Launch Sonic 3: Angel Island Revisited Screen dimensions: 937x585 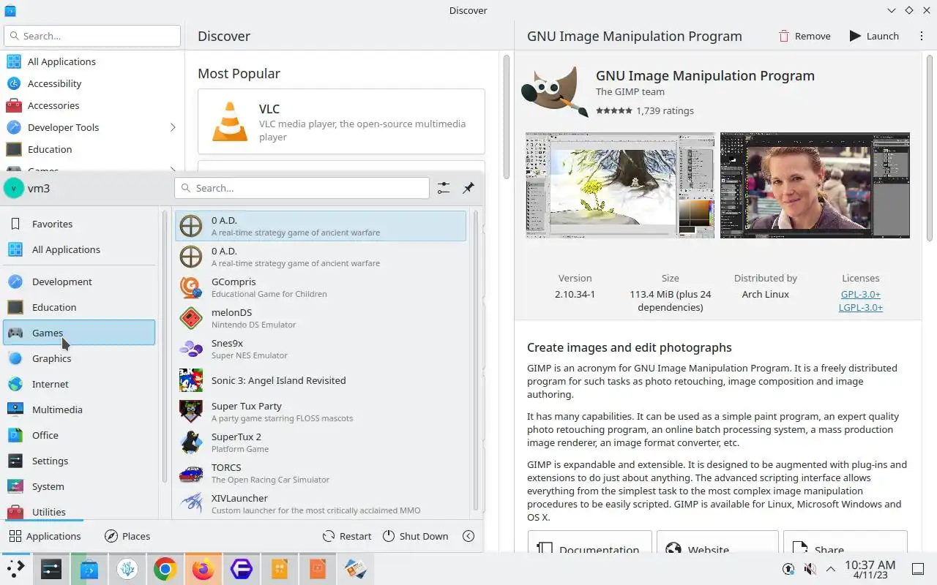click(x=321, y=380)
